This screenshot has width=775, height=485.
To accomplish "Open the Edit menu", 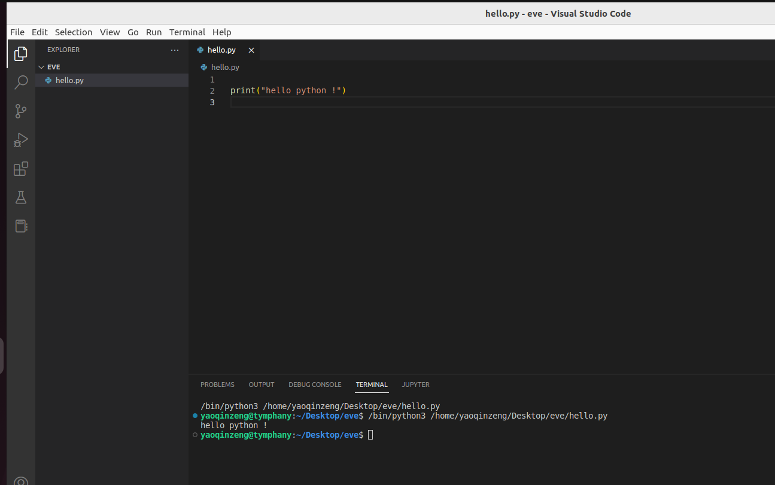I will coord(39,32).
